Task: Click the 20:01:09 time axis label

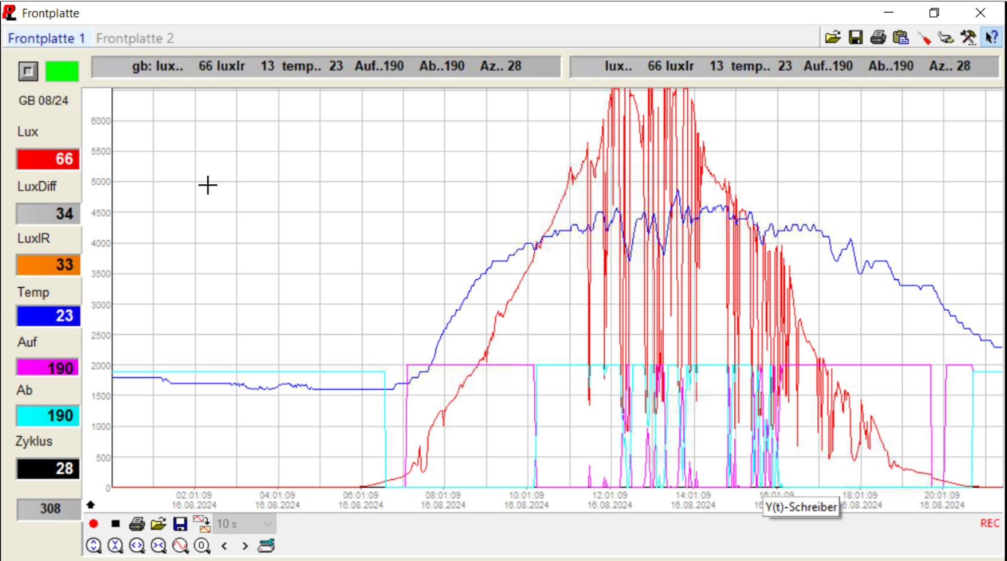Action: tap(942, 495)
